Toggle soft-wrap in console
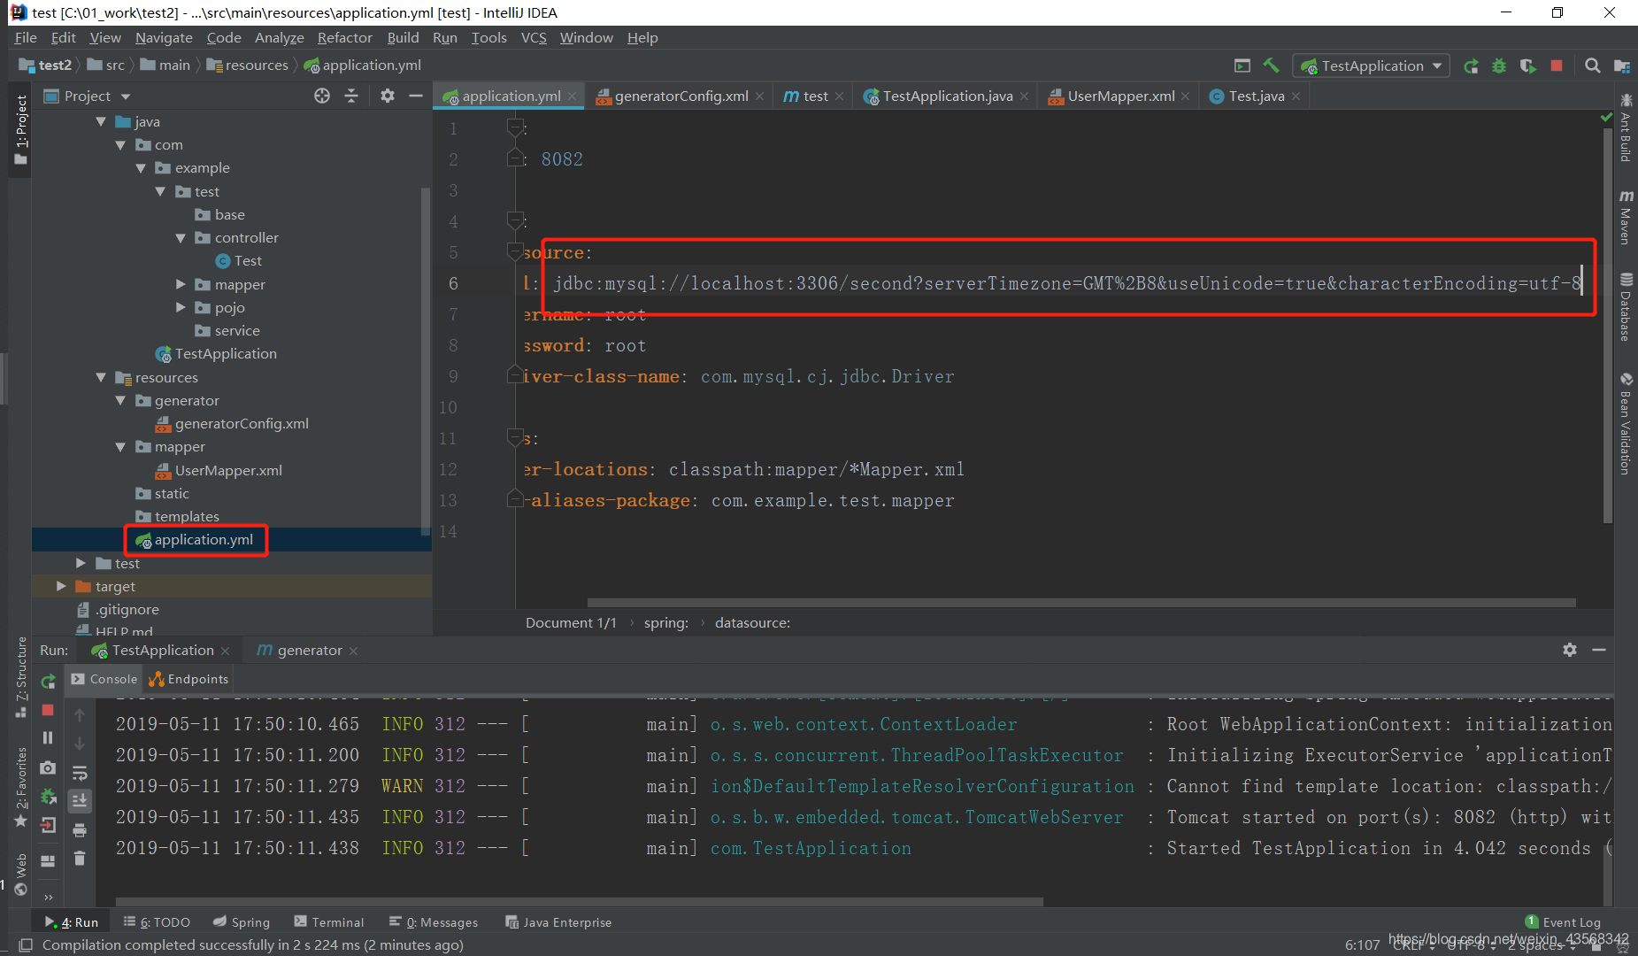The width and height of the screenshot is (1638, 956). pos(80,772)
